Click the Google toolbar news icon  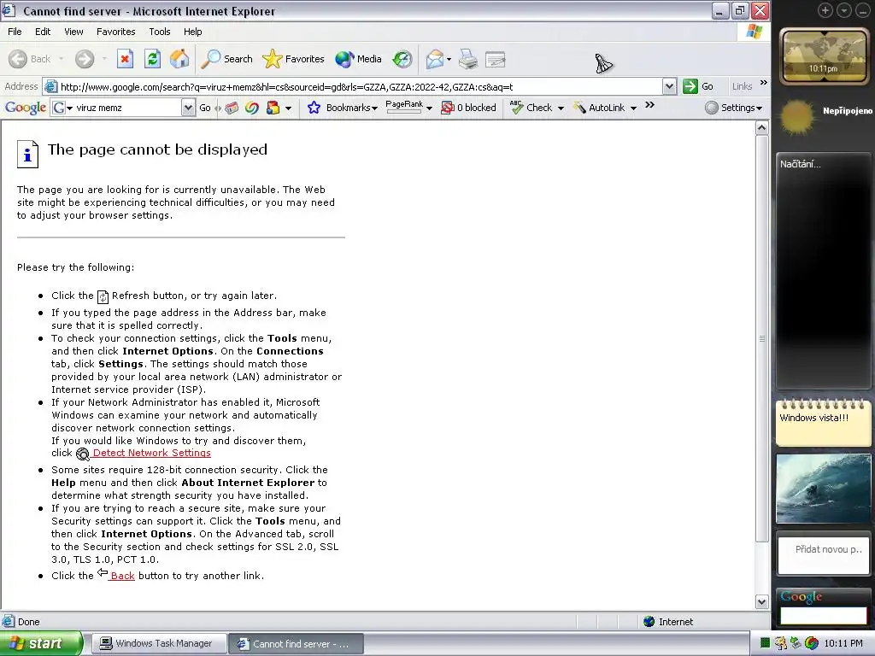click(x=232, y=108)
